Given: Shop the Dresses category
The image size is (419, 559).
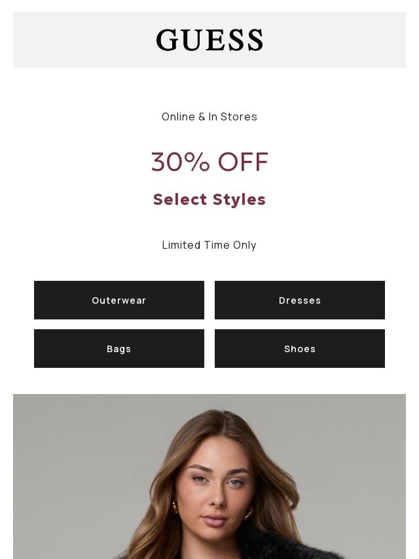Looking at the screenshot, I should click(300, 300).
